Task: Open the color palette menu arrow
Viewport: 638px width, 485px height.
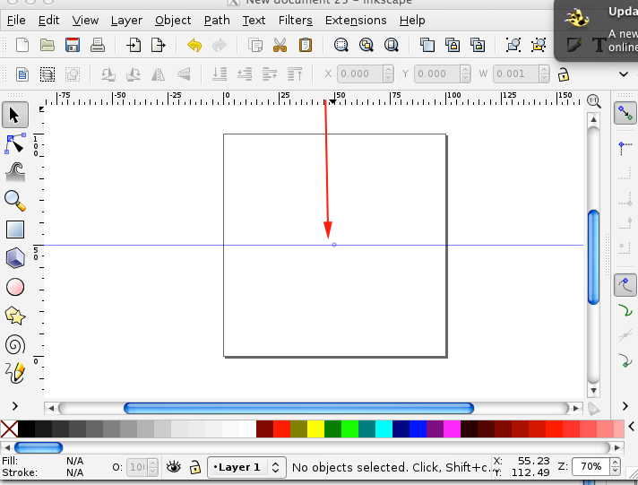Action: pos(631,427)
